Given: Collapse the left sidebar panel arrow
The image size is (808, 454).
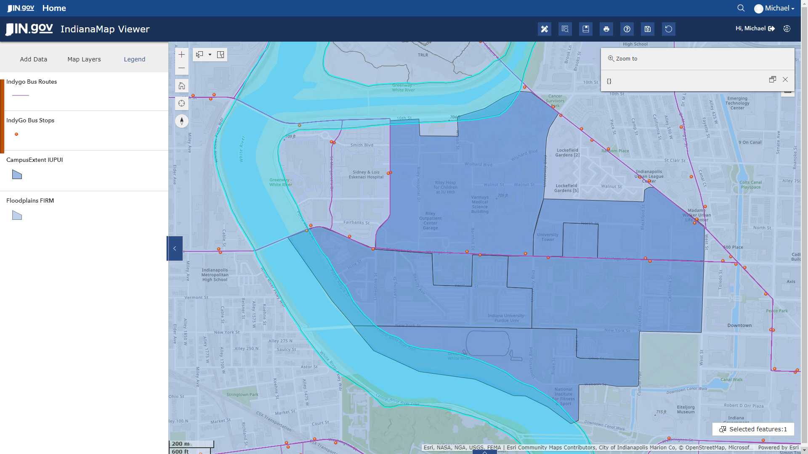Looking at the screenshot, I should (x=175, y=248).
